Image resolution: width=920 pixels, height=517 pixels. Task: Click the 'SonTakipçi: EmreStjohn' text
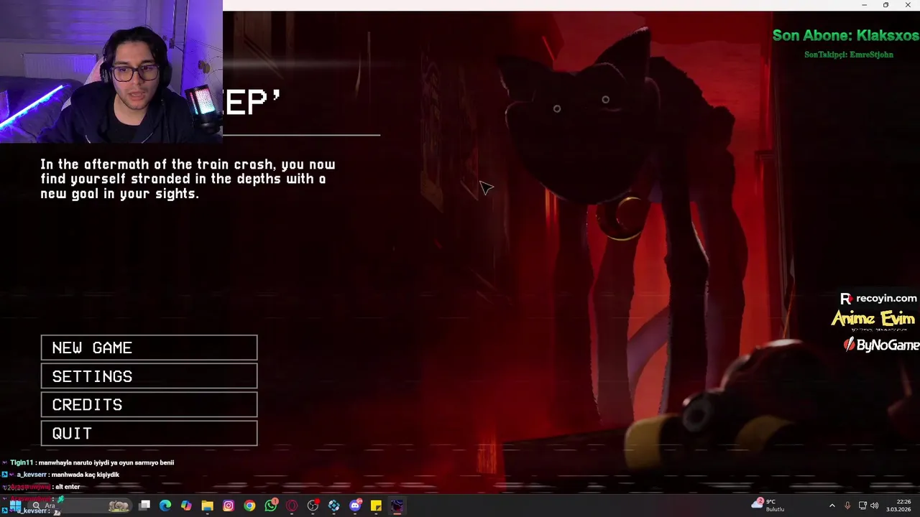849,55
